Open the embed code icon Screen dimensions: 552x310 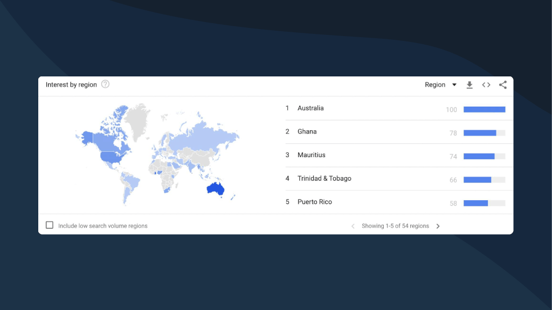tap(486, 84)
